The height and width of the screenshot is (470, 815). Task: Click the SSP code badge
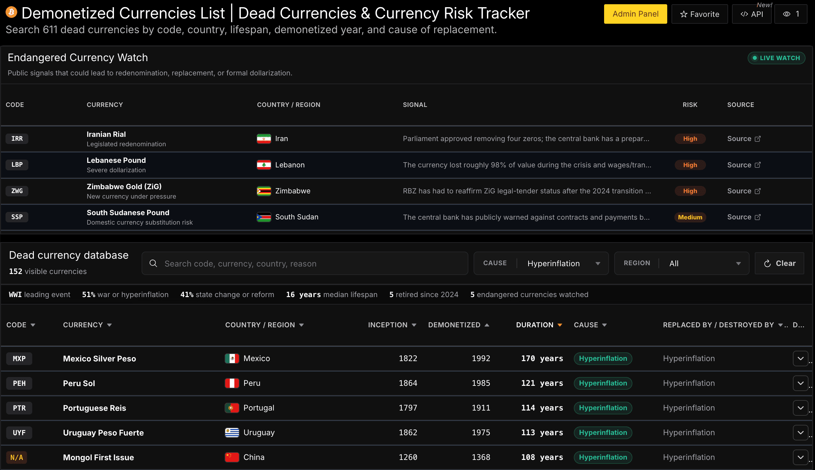click(17, 217)
